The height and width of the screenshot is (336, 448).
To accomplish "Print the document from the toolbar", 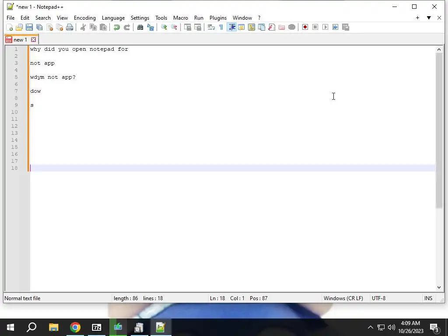I will (70, 27).
